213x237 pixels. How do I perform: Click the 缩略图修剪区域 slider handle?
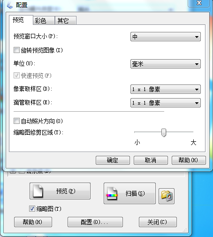164,133
